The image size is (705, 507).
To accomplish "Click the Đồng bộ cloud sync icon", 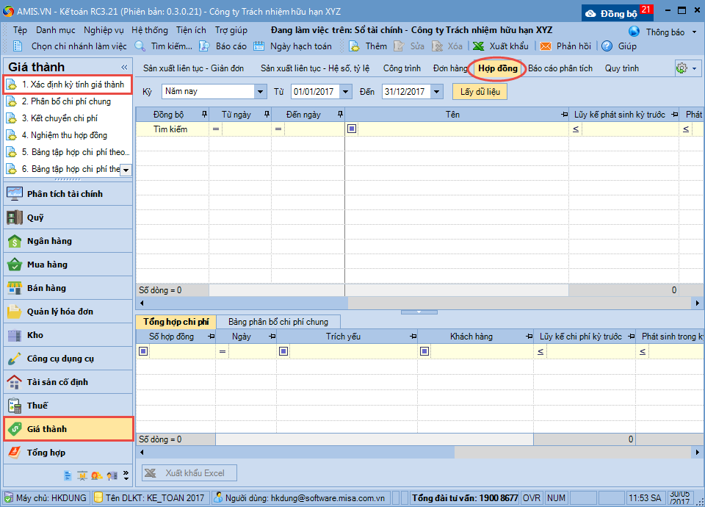I will (590, 13).
